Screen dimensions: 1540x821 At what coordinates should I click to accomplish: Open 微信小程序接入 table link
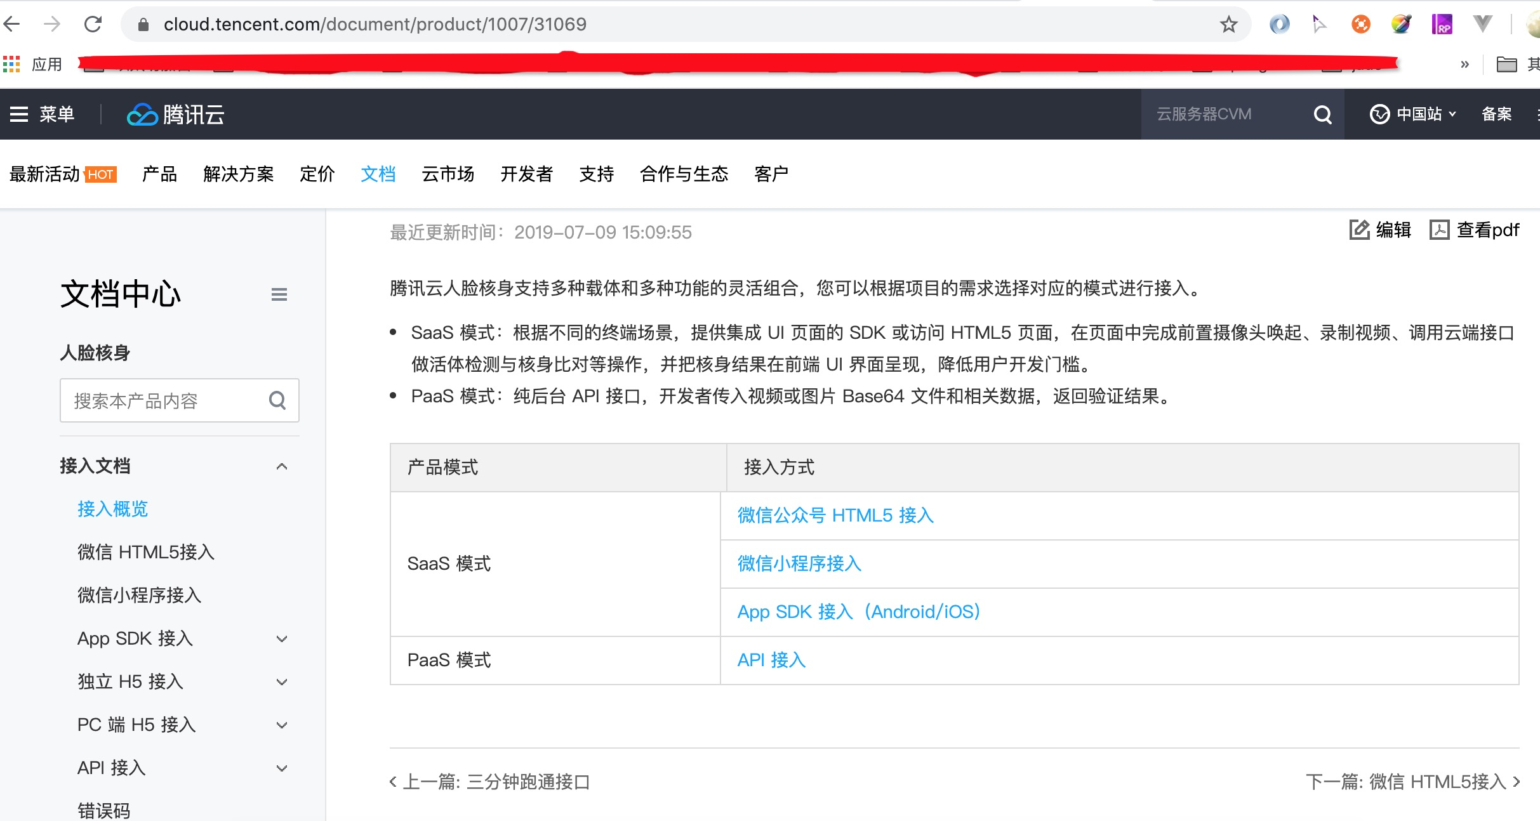click(x=799, y=563)
